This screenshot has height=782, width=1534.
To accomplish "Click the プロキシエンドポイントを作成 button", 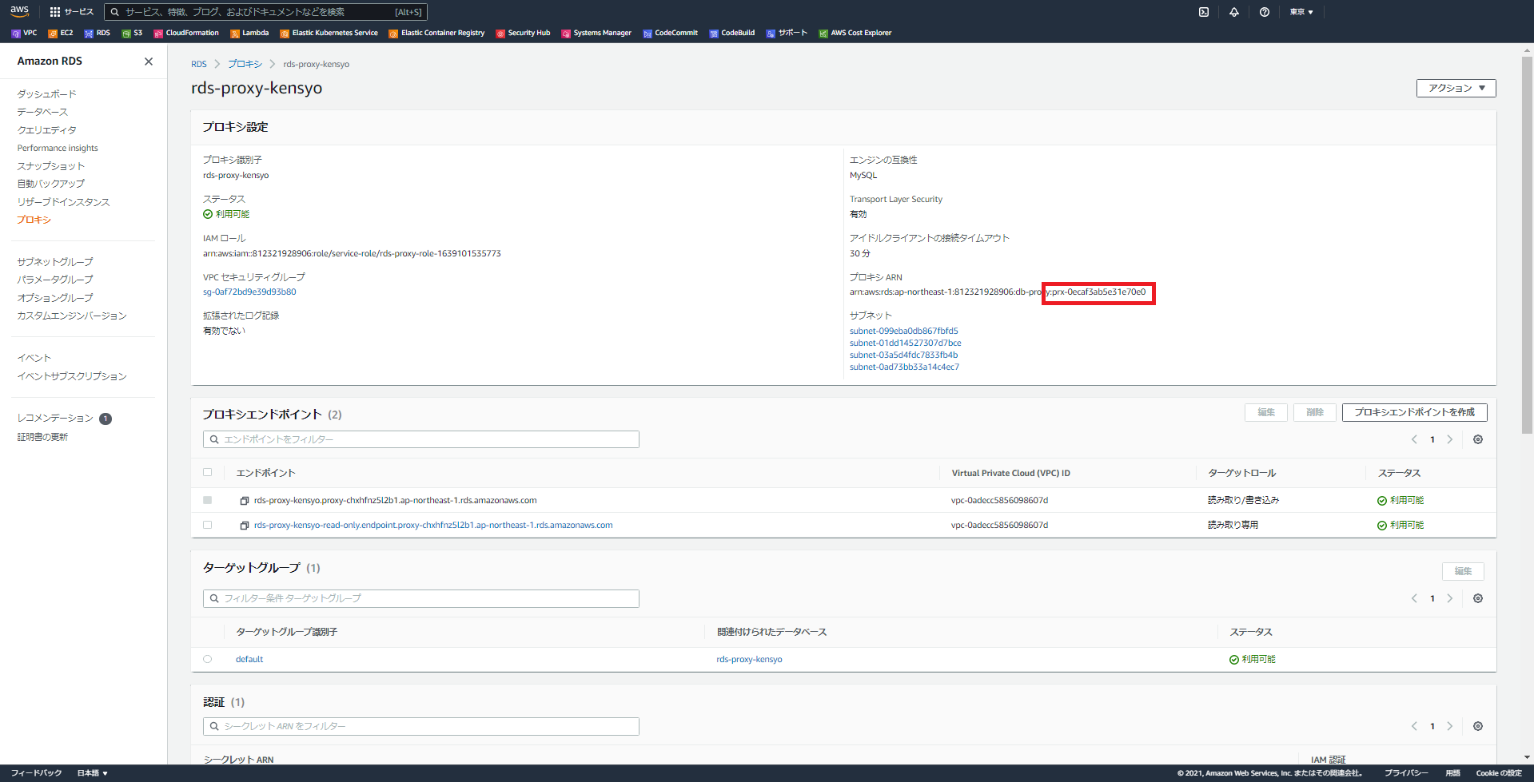I will pyautogui.click(x=1414, y=412).
